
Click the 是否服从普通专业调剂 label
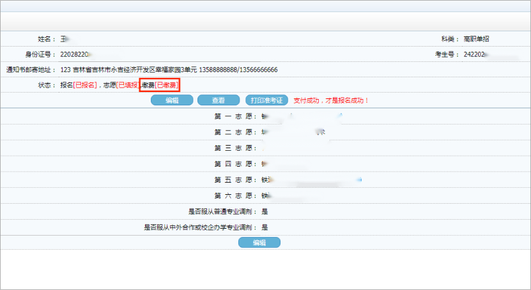222,211
